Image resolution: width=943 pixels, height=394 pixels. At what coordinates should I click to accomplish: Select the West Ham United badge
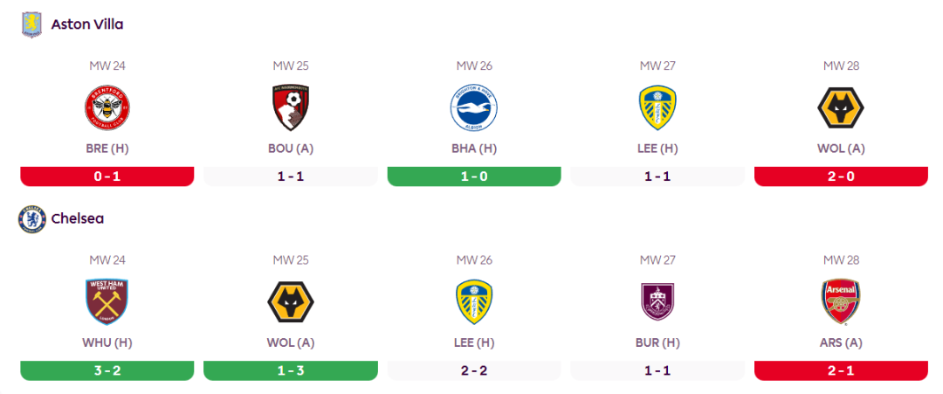pyautogui.click(x=107, y=302)
